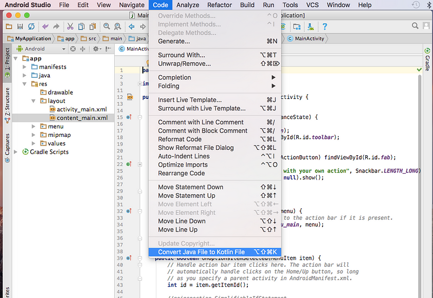Toggle the Captures tool window
433x298 pixels.
[x=8, y=148]
